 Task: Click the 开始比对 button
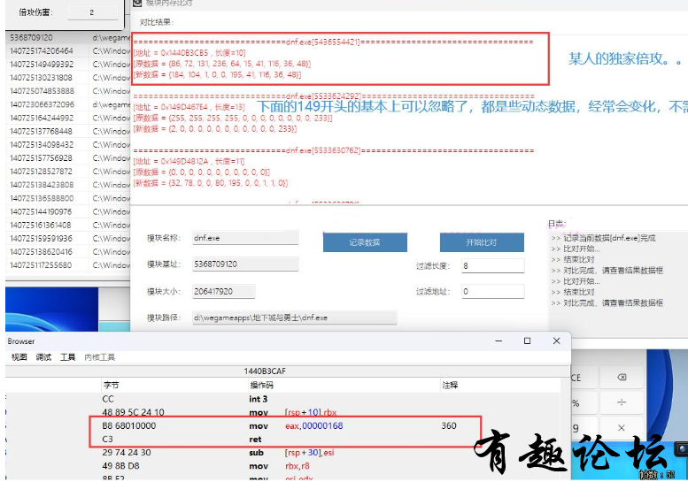click(482, 242)
